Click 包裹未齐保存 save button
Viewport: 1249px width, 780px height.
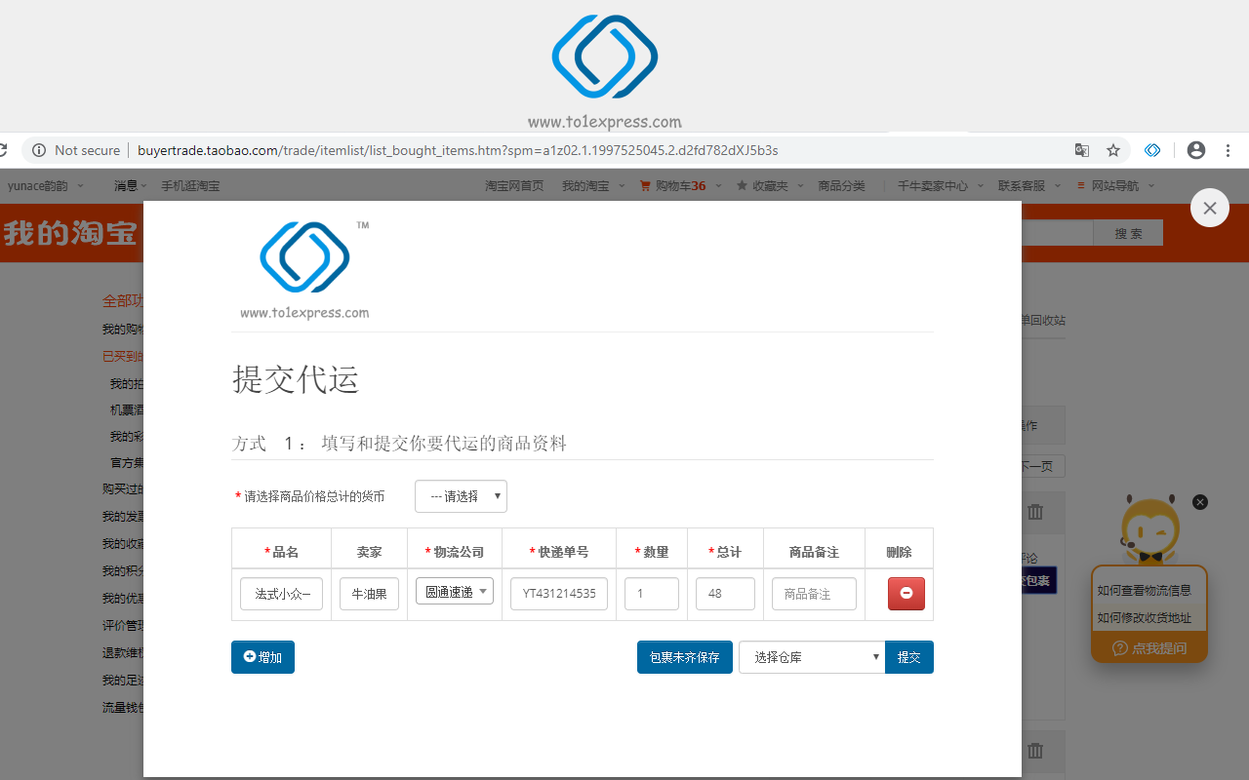coord(685,657)
